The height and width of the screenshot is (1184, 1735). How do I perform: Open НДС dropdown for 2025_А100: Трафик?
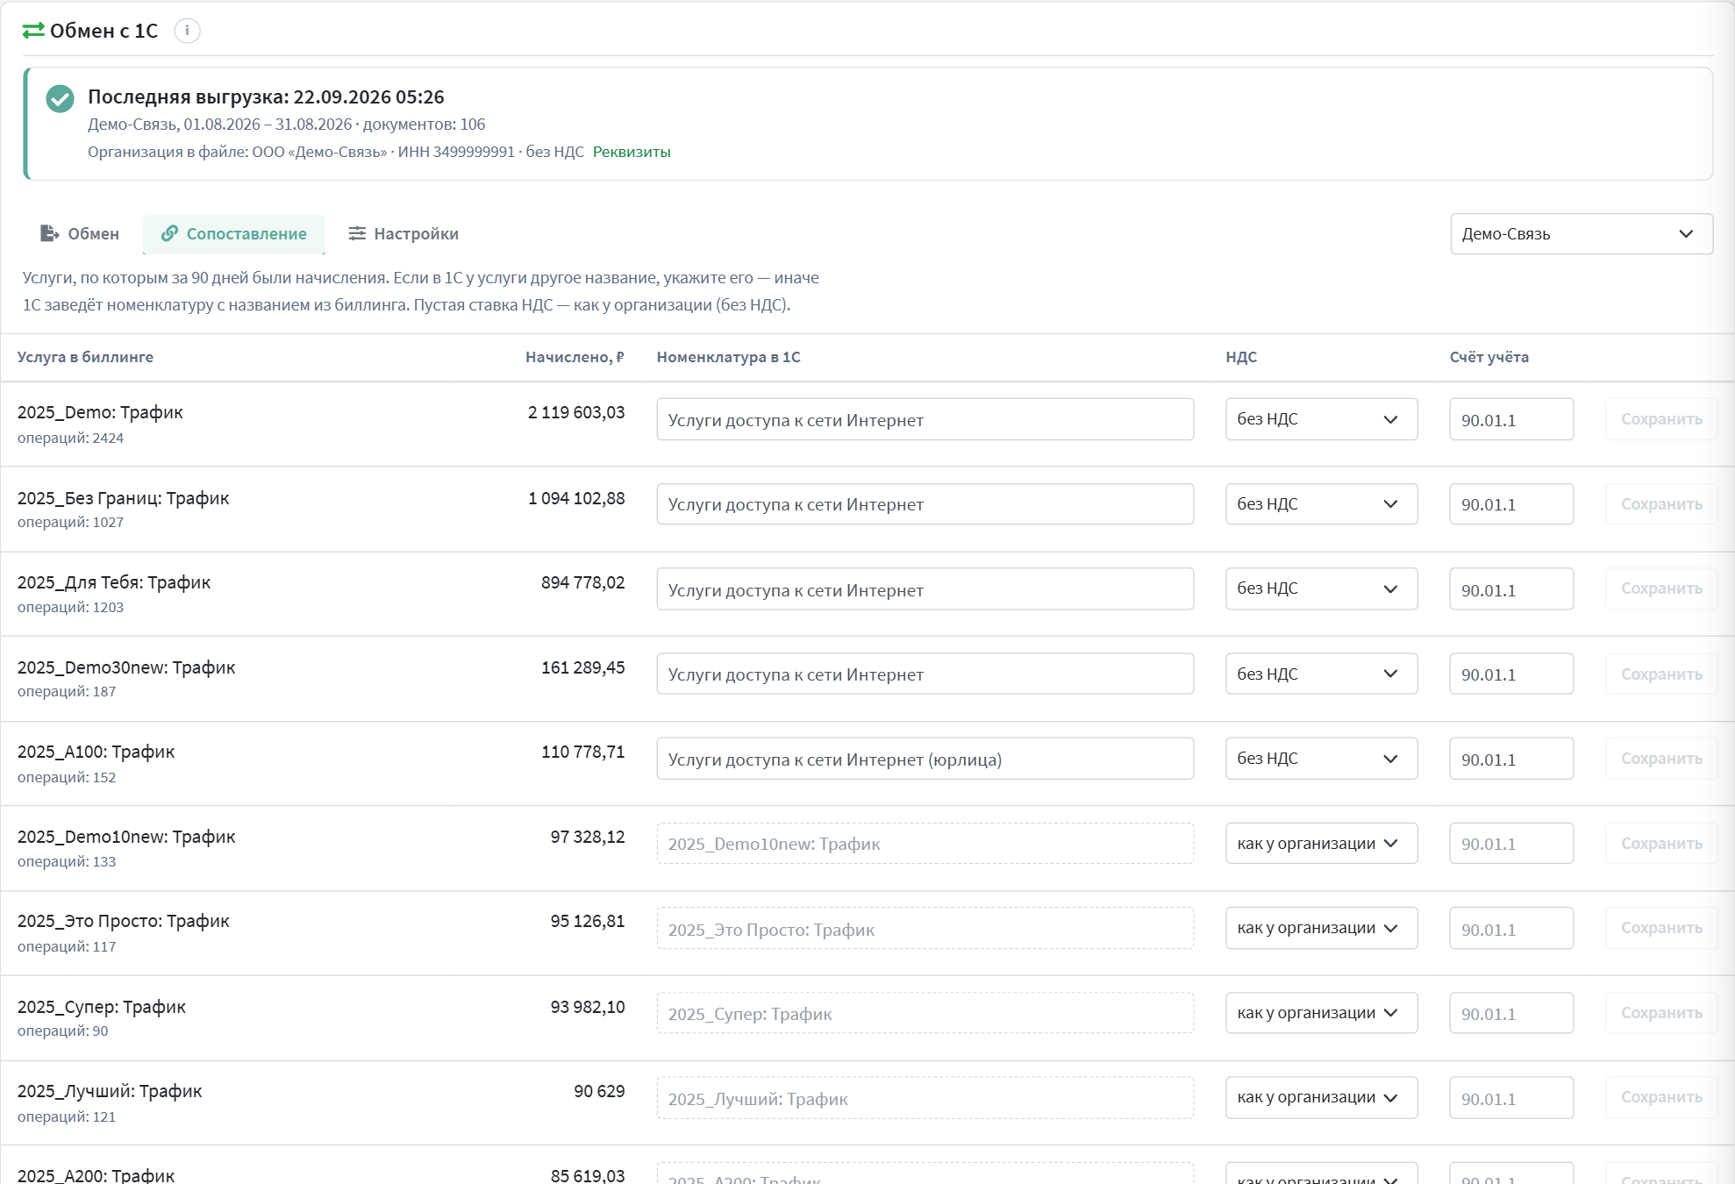pyautogui.click(x=1321, y=759)
